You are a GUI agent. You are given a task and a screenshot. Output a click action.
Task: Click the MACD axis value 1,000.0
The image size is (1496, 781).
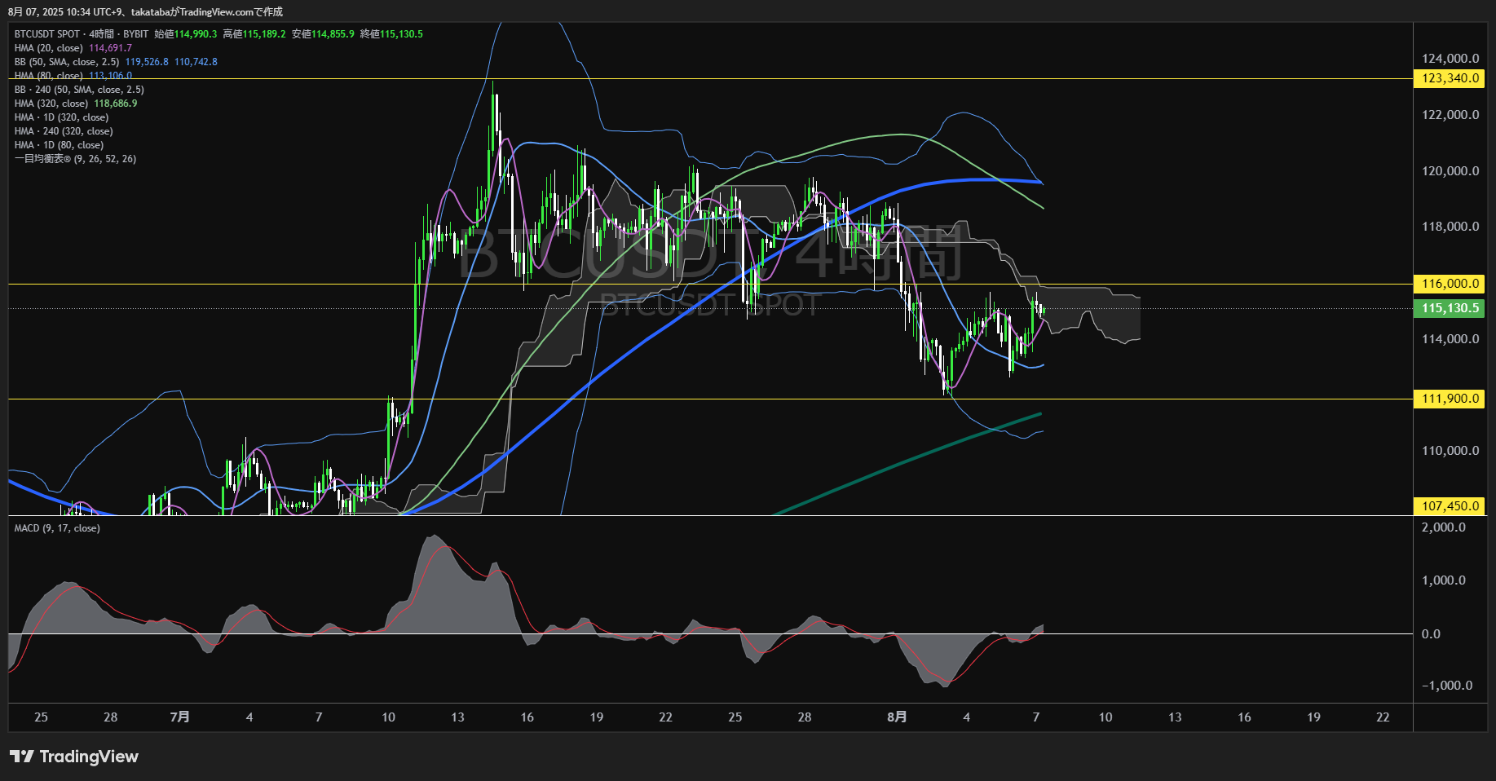[1444, 580]
